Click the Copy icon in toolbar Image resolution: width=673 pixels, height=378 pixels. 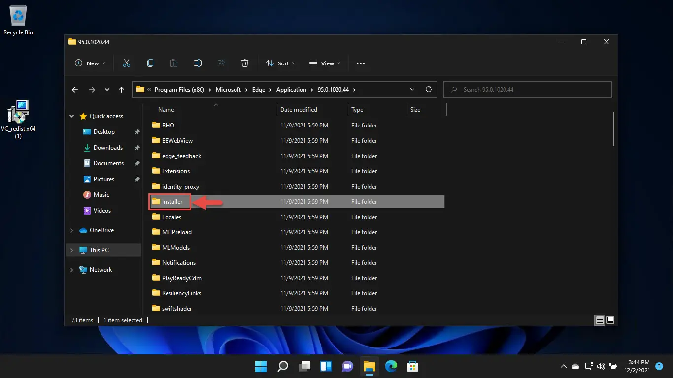pos(150,63)
